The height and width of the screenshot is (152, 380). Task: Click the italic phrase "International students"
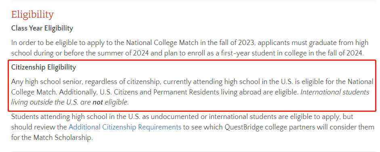[x=335, y=92]
